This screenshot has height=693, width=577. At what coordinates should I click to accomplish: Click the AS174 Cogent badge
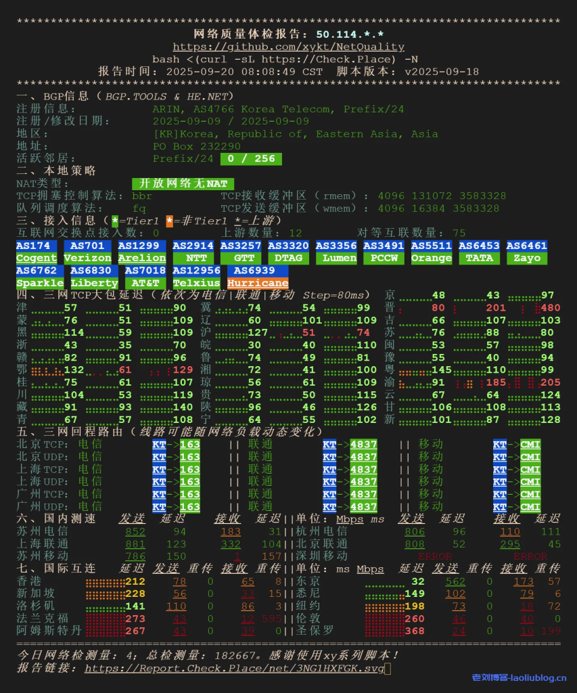coord(36,252)
